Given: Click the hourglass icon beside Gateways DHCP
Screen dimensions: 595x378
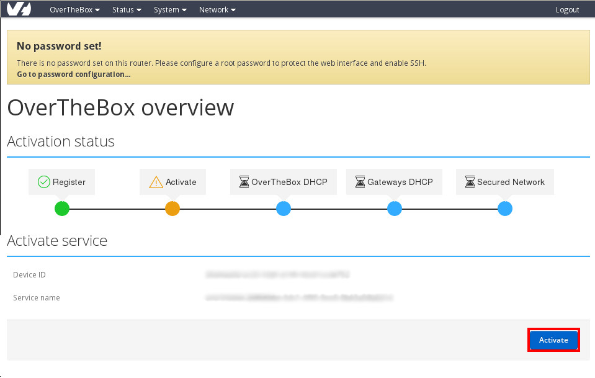Looking at the screenshot, I should (x=360, y=181).
